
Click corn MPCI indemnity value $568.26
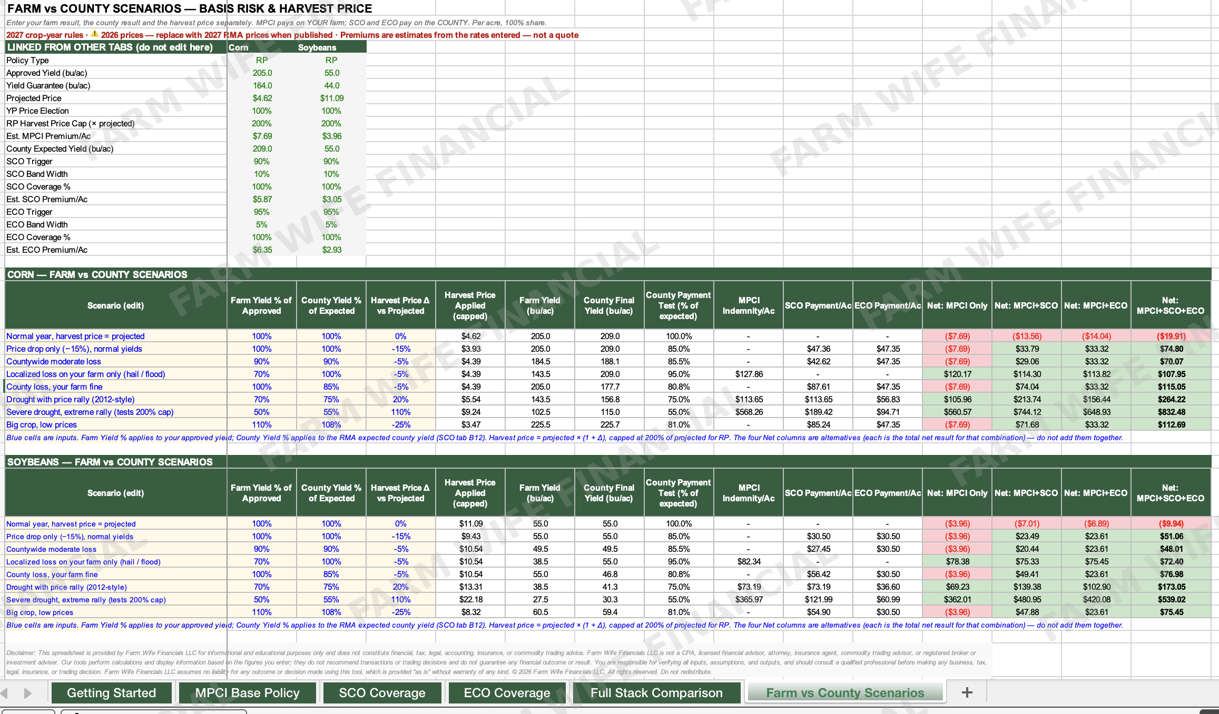coord(749,412)
